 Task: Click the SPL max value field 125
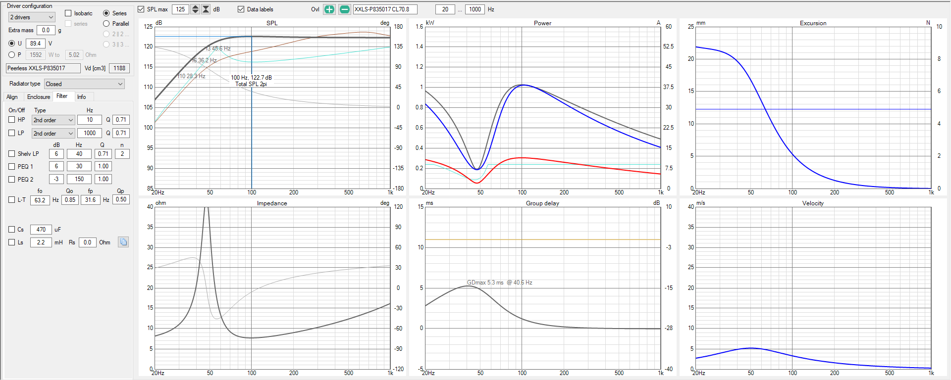coord(180,9)
